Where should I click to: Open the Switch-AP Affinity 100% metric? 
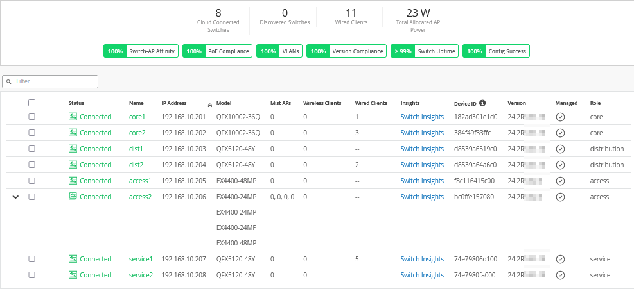tap(140, 51)
